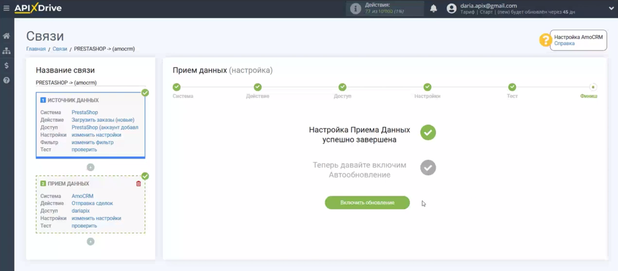Open the Справка link
Viewport: 618px width, 271px height.
564,44
